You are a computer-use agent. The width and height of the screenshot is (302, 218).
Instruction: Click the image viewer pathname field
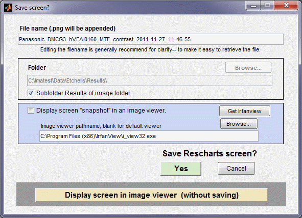click(149, 136)
